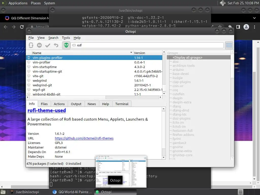The width and height of the screenshot is (260, 195).
Task: Click package list scroll-up arrow
Action: [164, 52]
